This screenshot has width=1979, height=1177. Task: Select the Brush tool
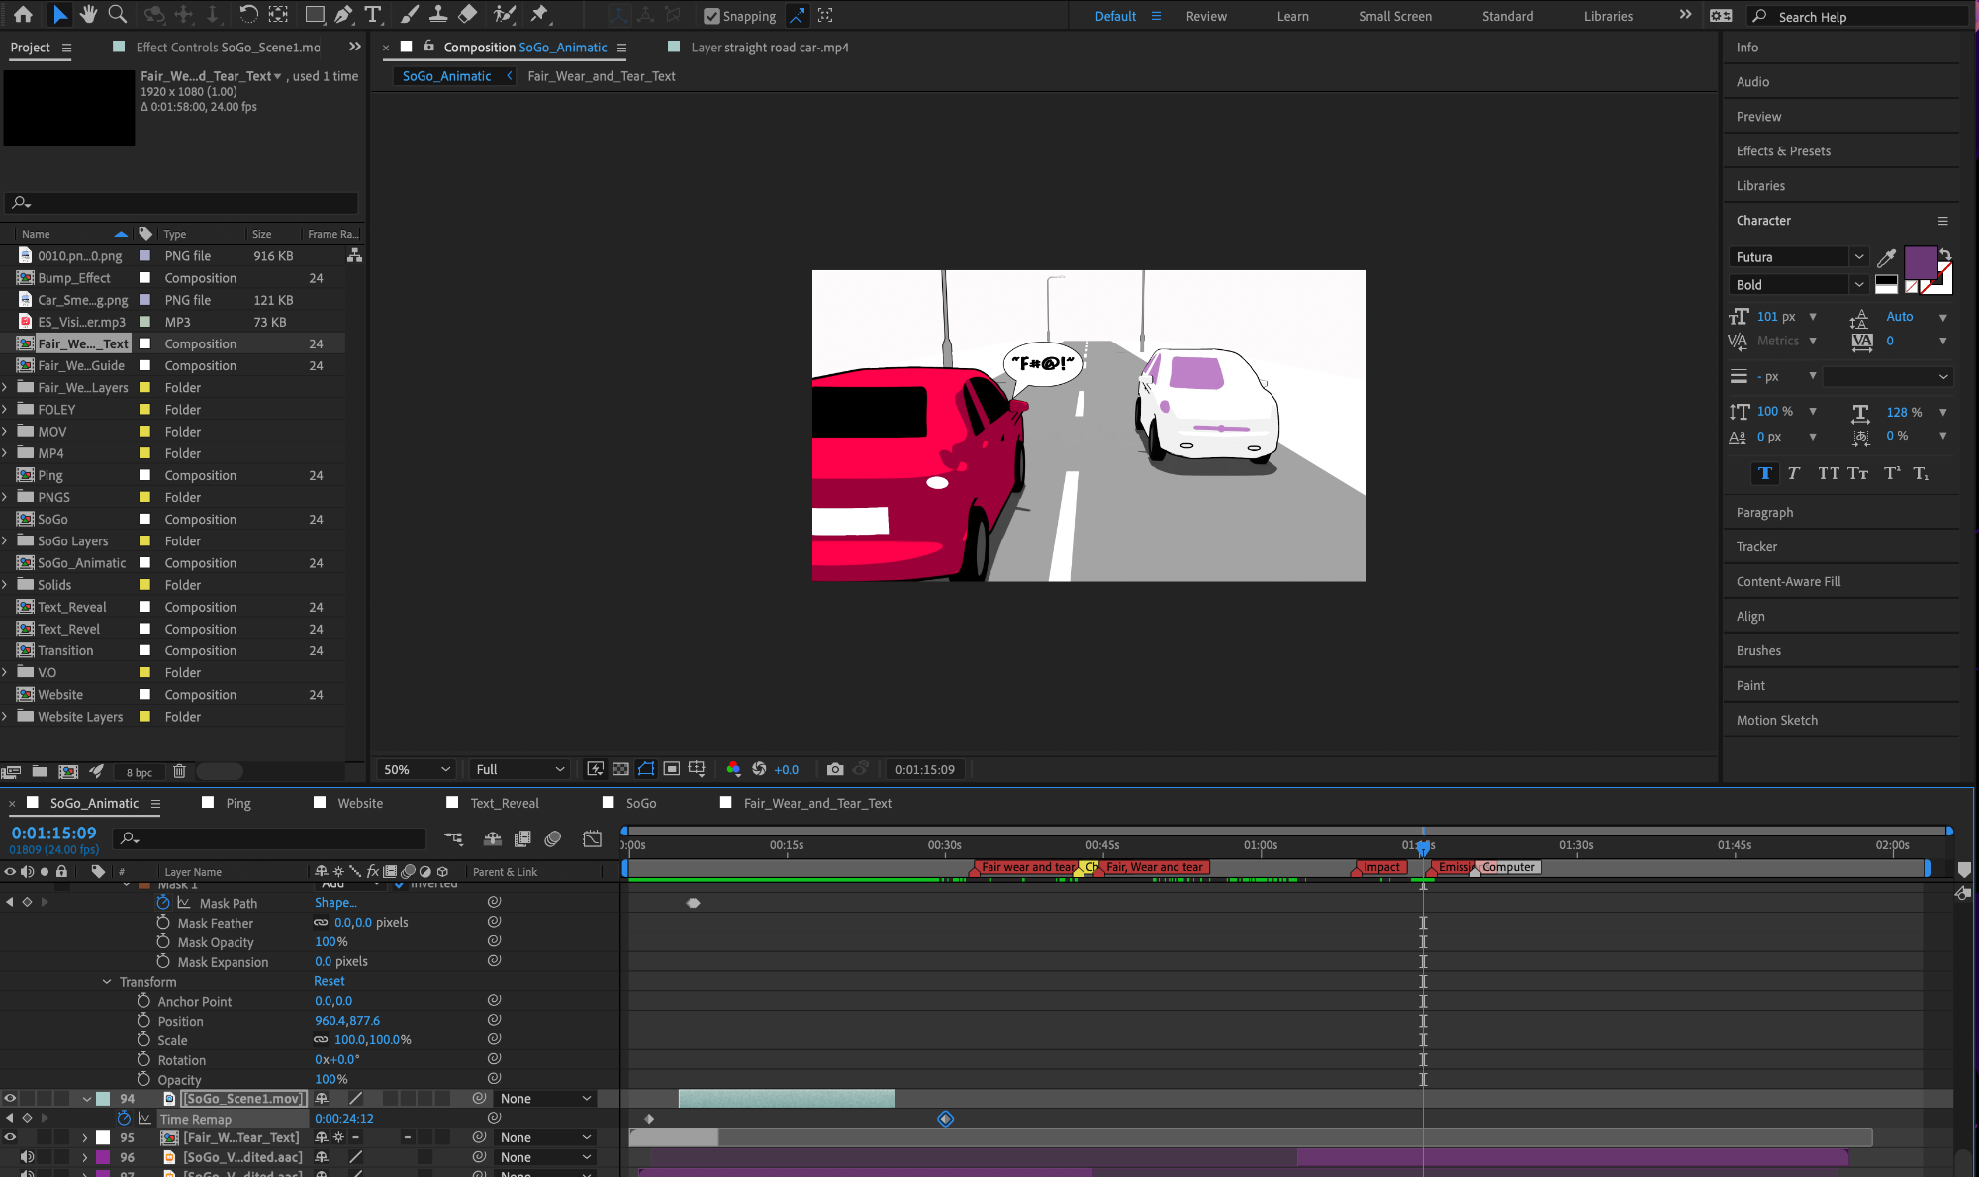(x=409, y=14)
